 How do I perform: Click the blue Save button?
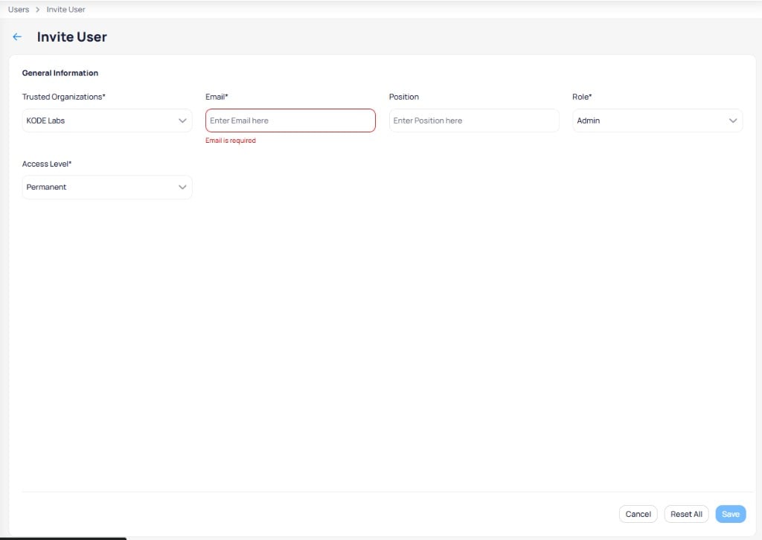pyautogui.click(x=731, y=514)
